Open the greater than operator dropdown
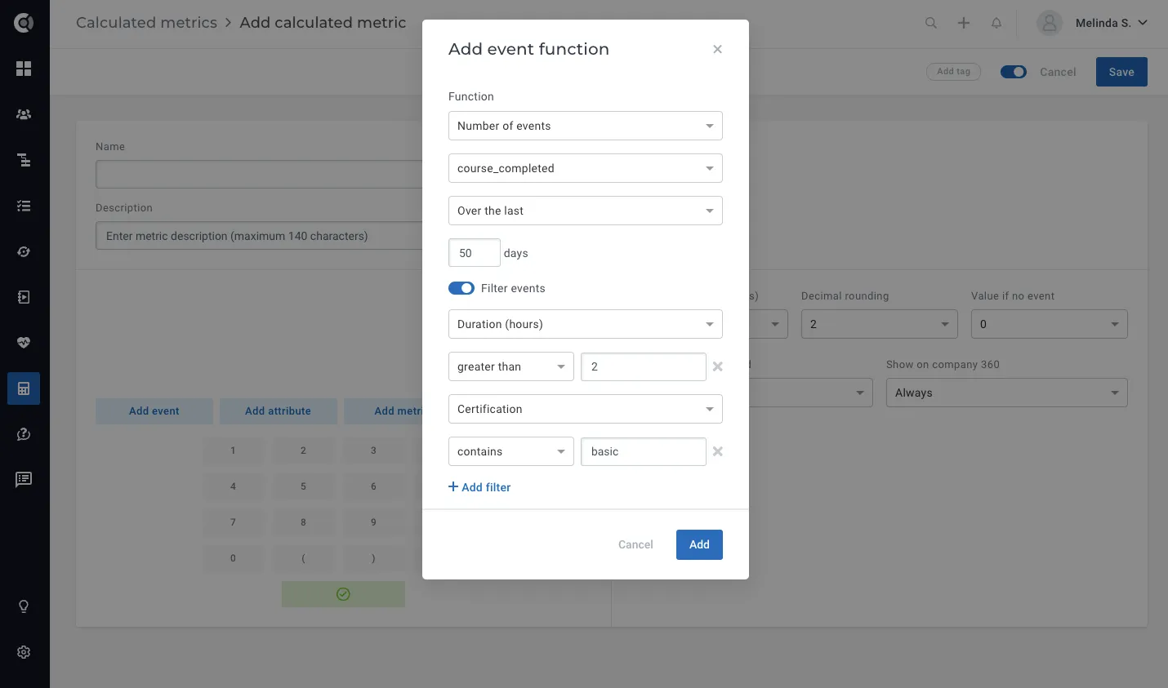 [x=511, y=366]
